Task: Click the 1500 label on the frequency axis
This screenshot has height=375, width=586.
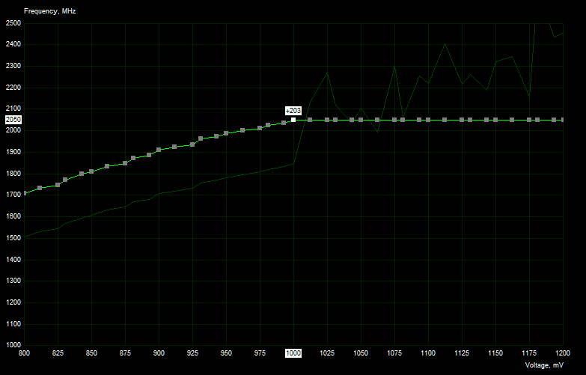Action: (x=13, y=238)
